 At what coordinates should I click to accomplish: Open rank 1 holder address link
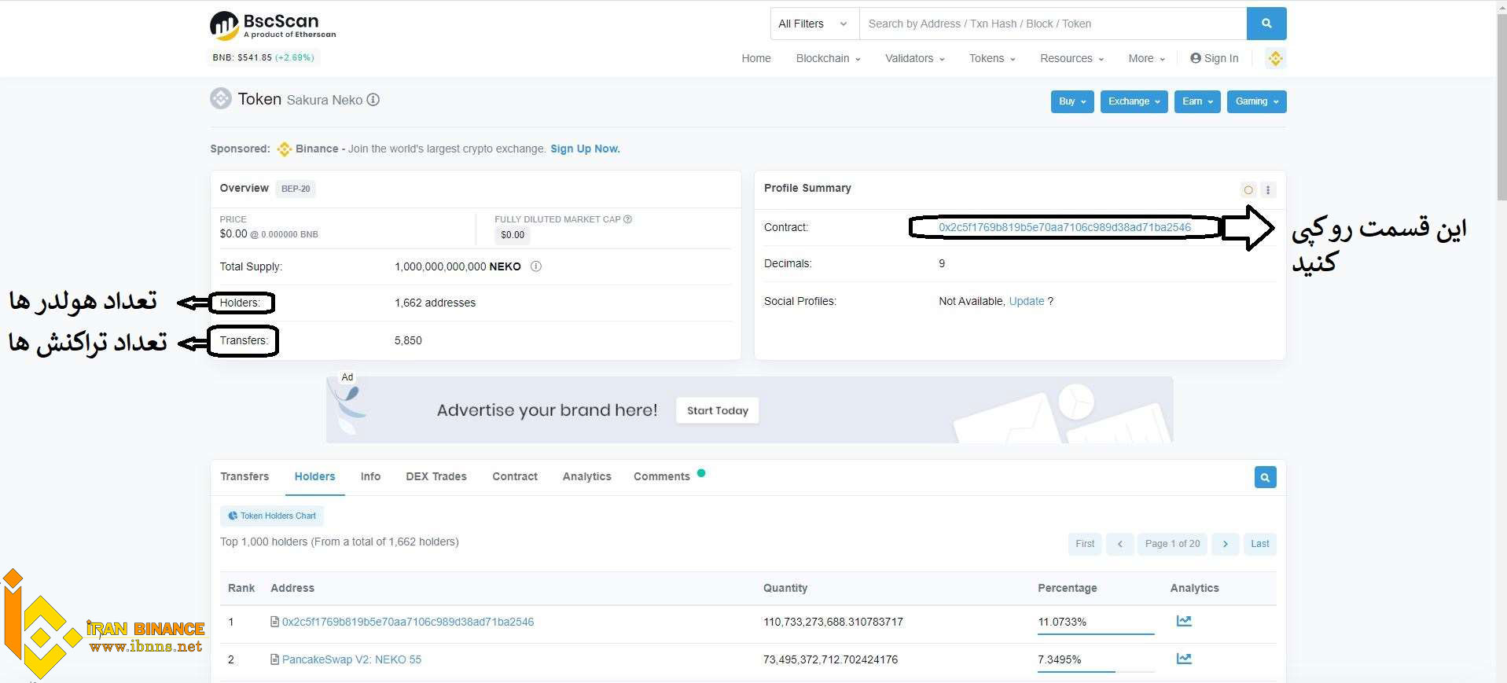408,622
